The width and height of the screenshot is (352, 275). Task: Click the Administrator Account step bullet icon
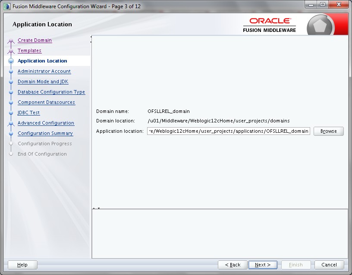pyautogui.click(x=11, y=71)
